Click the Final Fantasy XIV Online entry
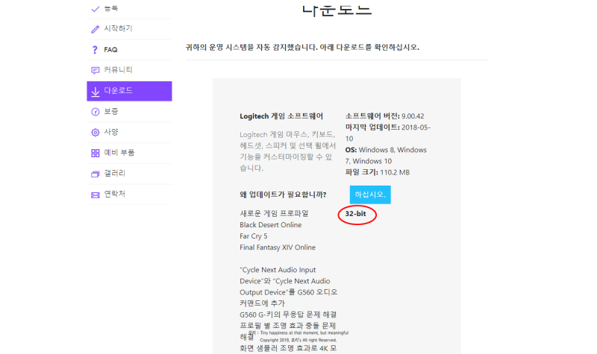Screen dimensions: 597x354 278,247
